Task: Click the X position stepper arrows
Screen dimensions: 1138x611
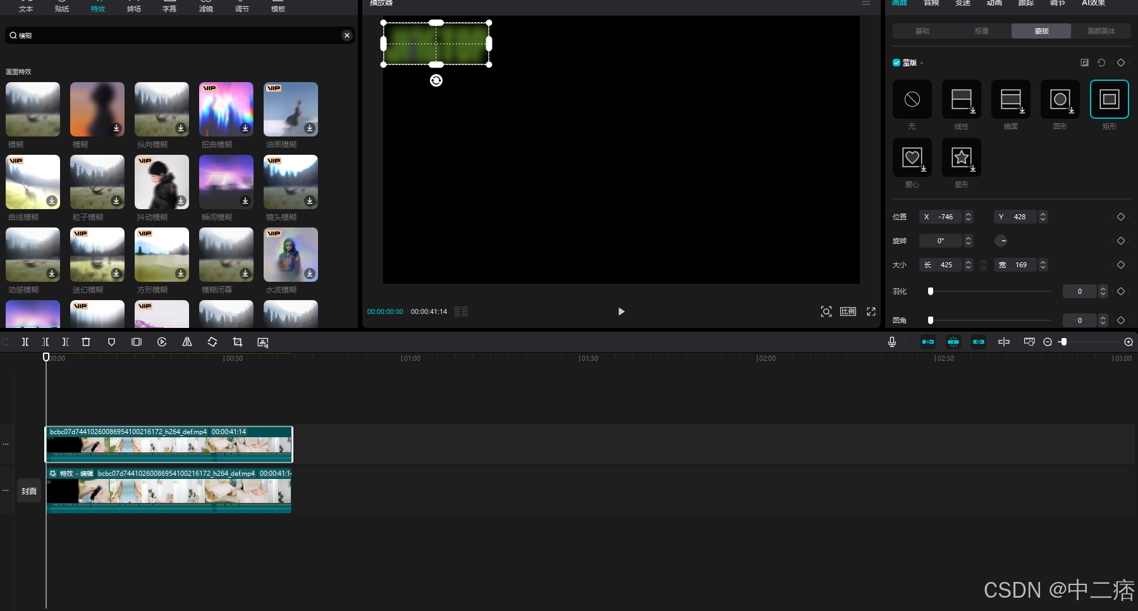Action: pos(969,217)
